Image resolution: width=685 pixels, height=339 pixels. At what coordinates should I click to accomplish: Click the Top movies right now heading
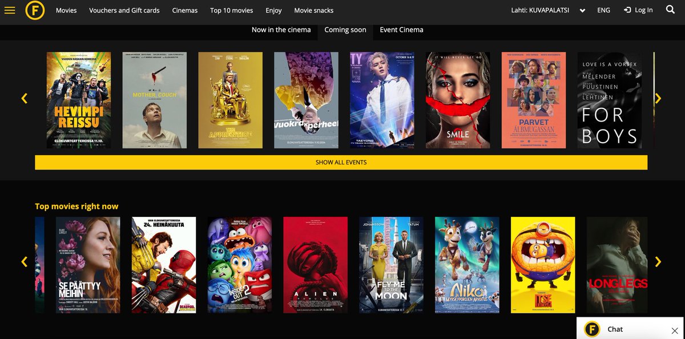point(76,206)
